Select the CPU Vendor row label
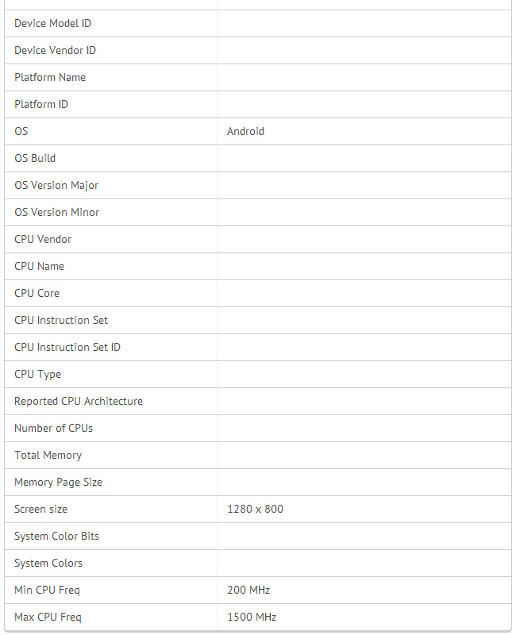 click(x=43, y=240)
